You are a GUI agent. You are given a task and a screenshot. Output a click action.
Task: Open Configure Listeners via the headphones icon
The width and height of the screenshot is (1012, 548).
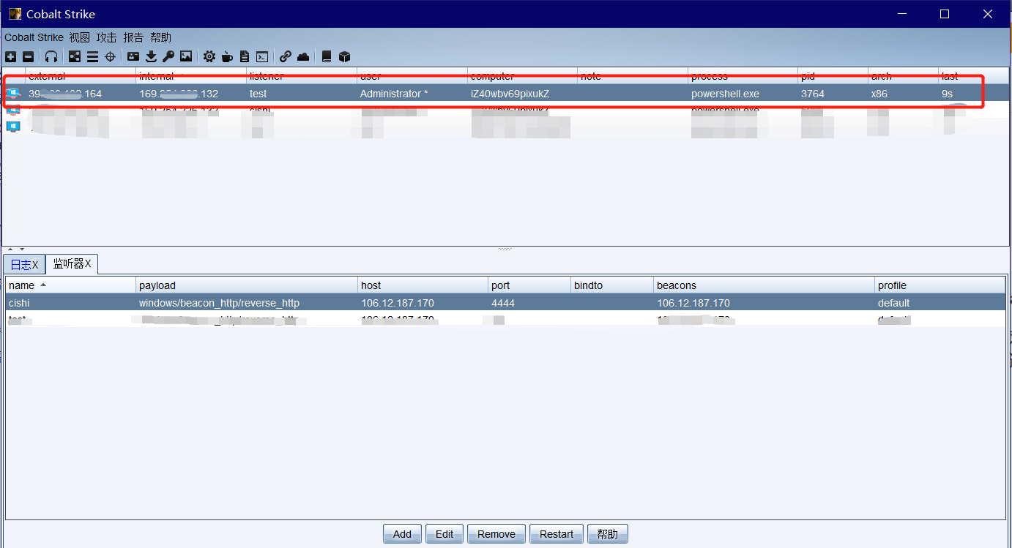tap(51, 56)
